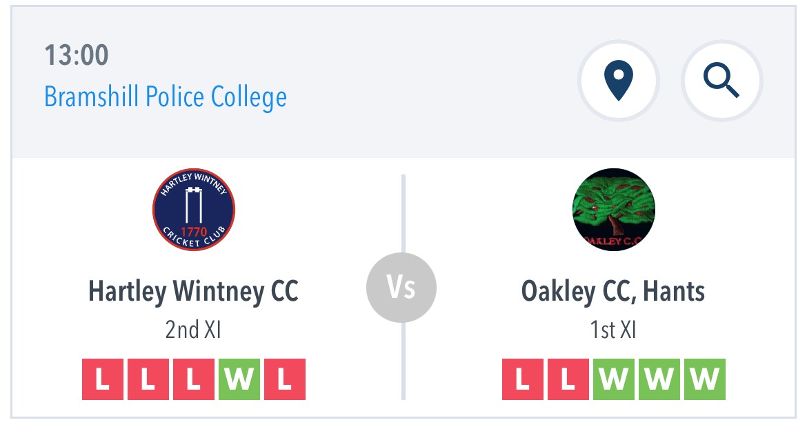Viewport: 807px width, 429px height.
Task: Click the grey Vs circle badge
Action: point(401,288)
